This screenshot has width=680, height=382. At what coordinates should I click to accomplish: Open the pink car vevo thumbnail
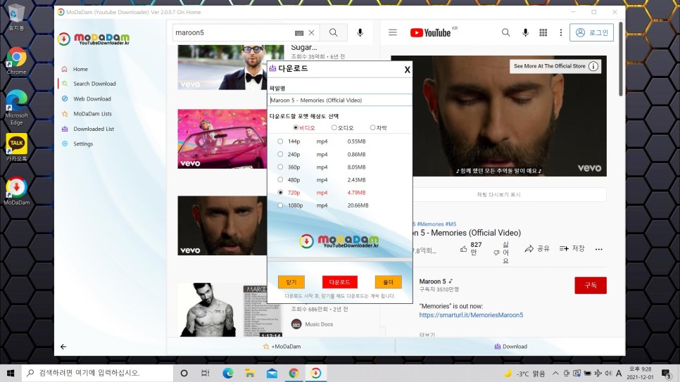(x=222, y=139)
